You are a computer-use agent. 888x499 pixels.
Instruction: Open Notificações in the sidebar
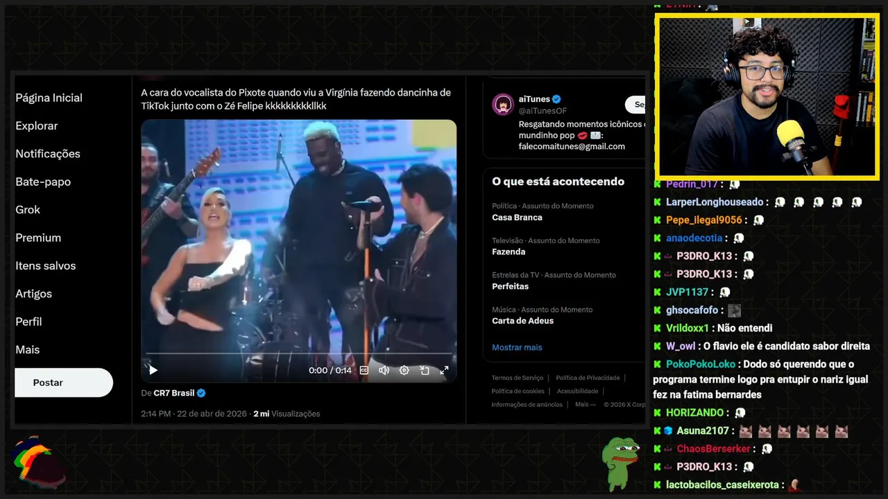coord(48,154)
